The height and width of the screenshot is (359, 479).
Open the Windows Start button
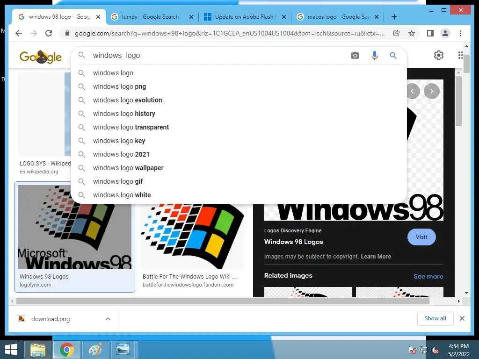tap(11, 350)
